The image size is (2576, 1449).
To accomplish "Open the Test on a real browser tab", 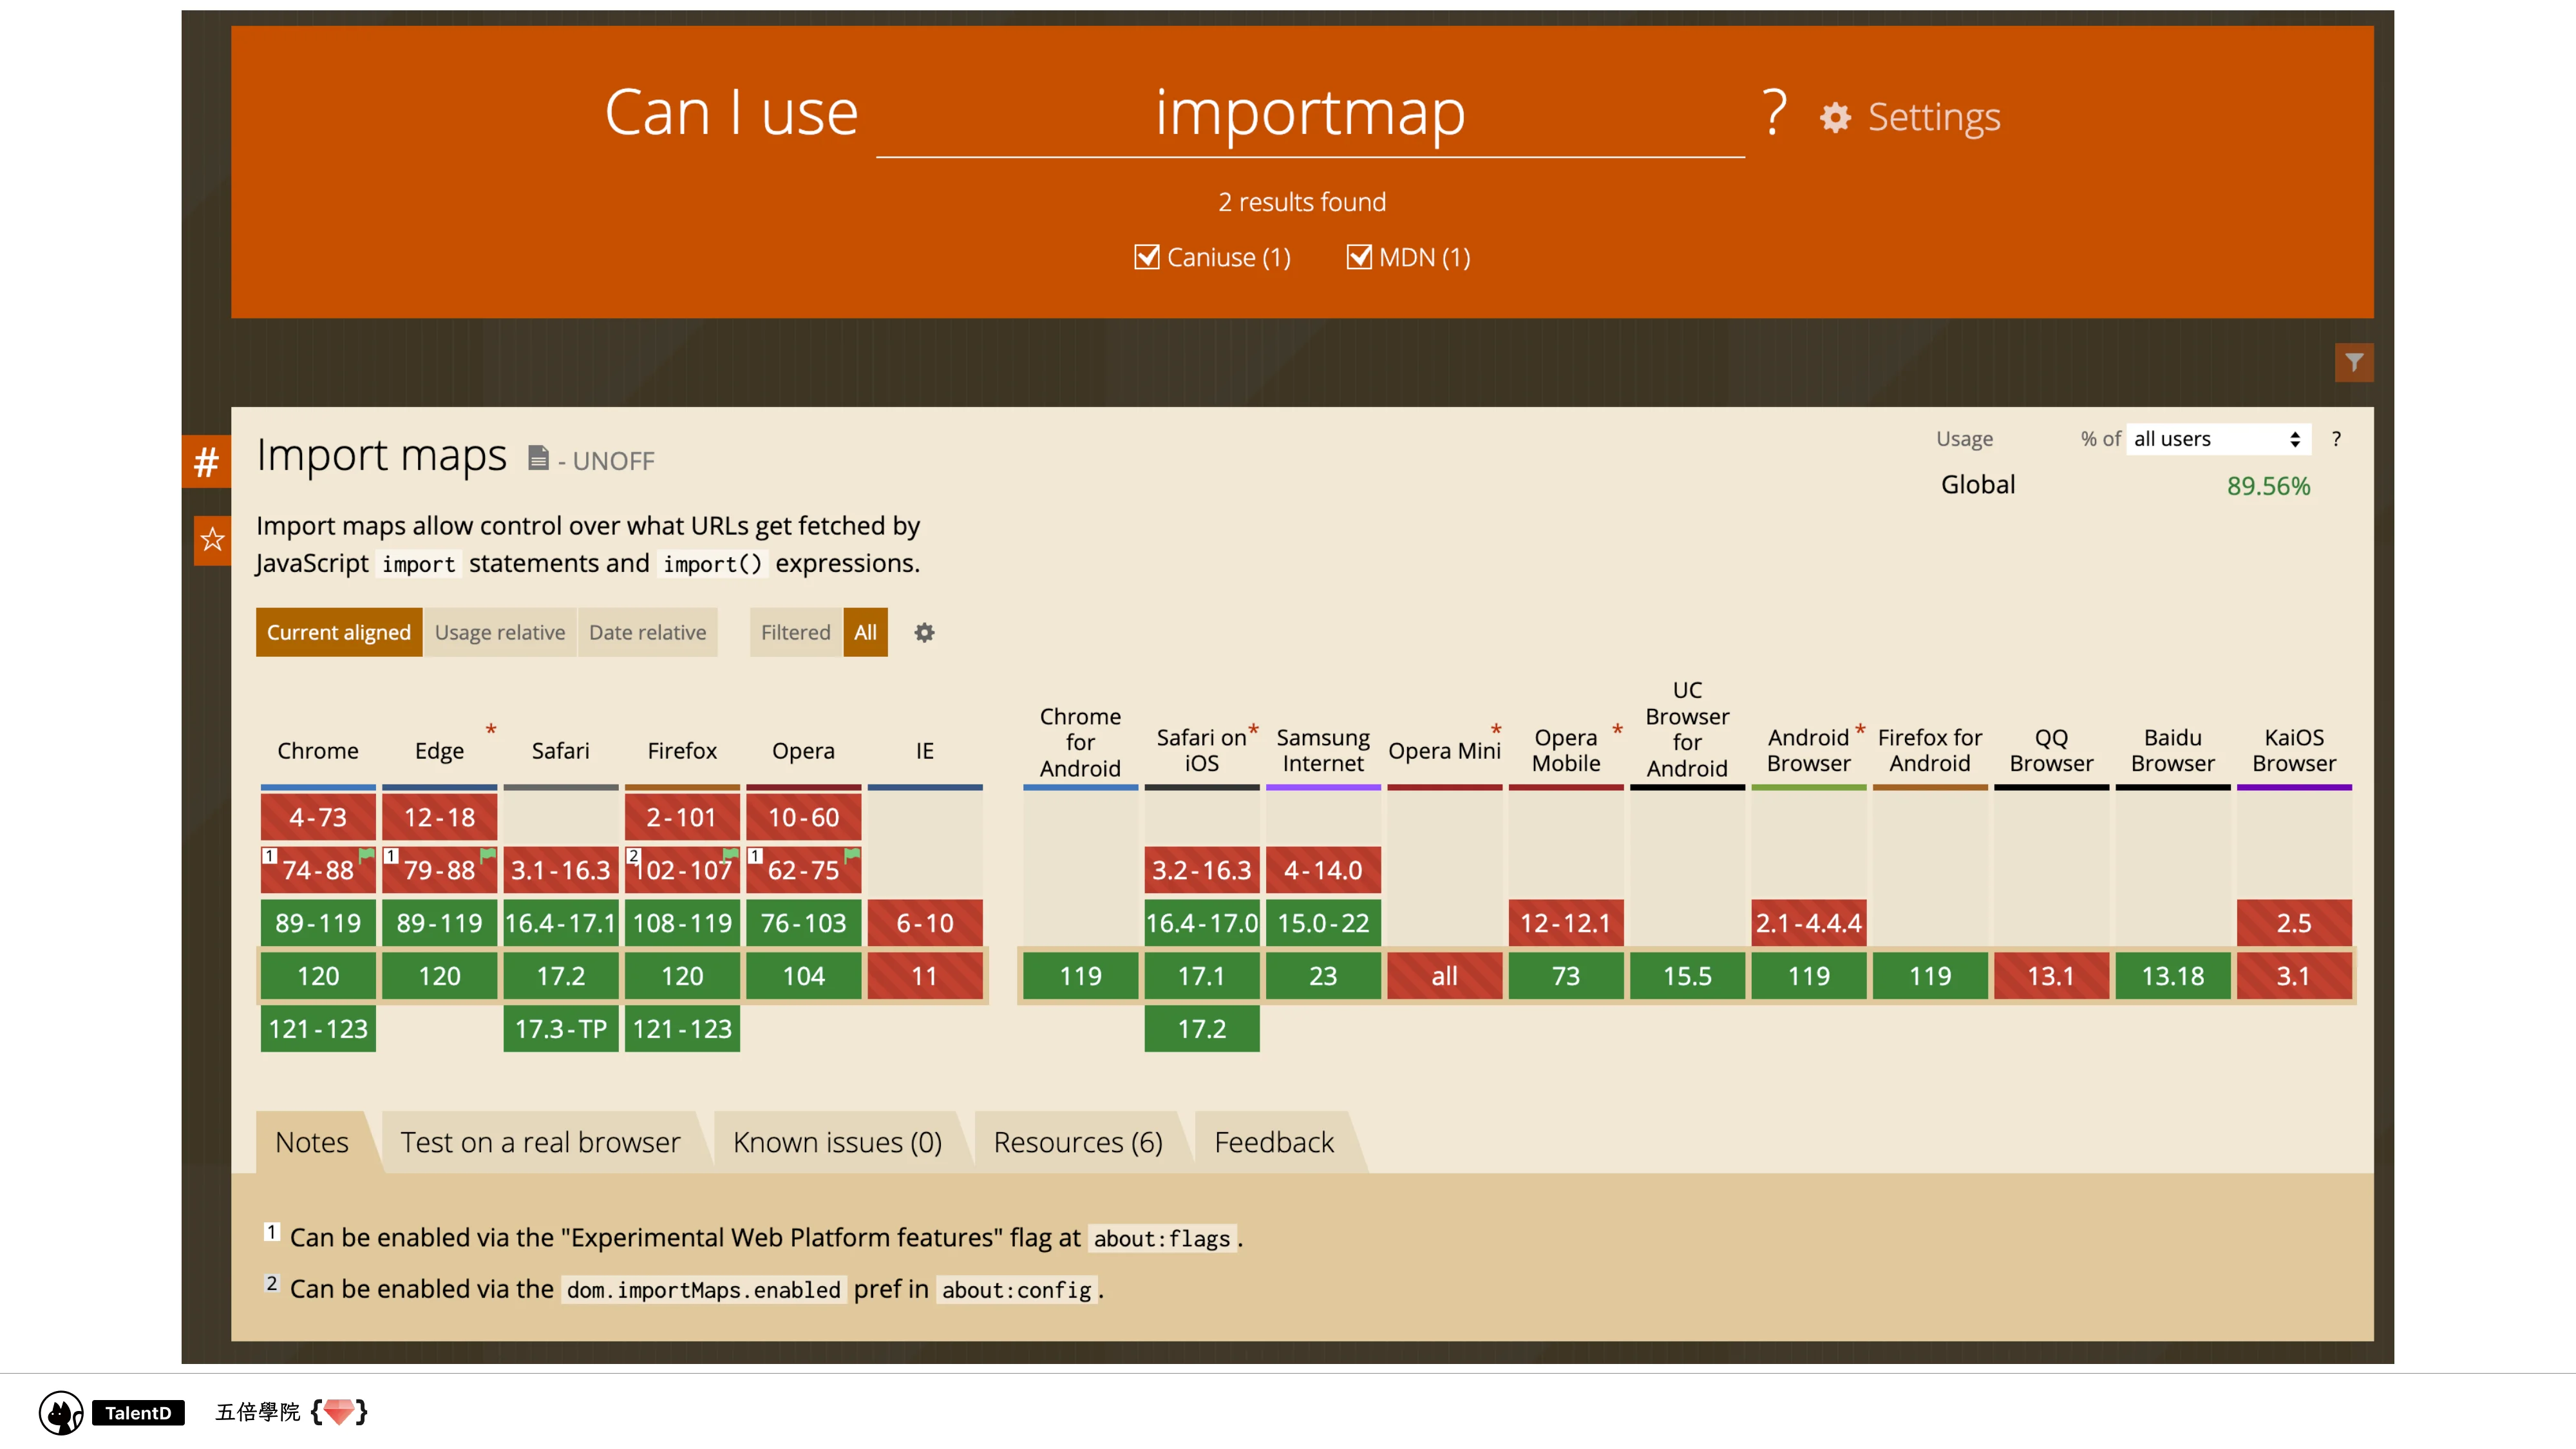I will (x=540, y=1142).
